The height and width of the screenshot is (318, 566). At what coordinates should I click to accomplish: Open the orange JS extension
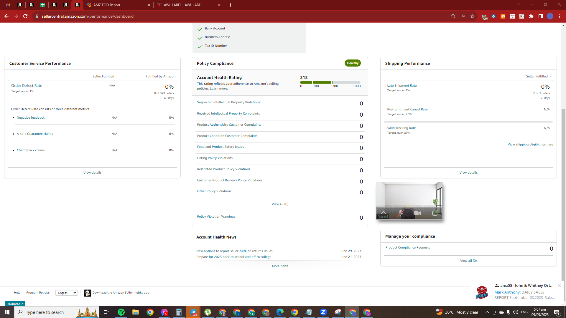[503, 16]
